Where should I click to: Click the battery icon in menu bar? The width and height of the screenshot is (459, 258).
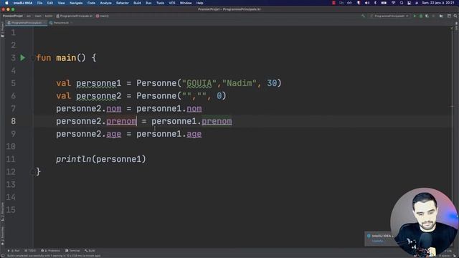coord(384,3)
